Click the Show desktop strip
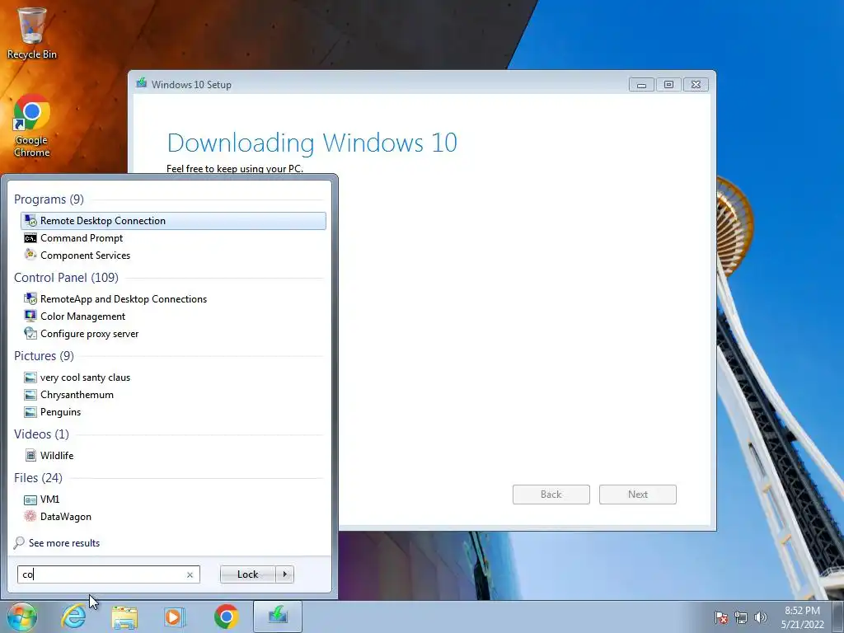 [x=838, y=617]
